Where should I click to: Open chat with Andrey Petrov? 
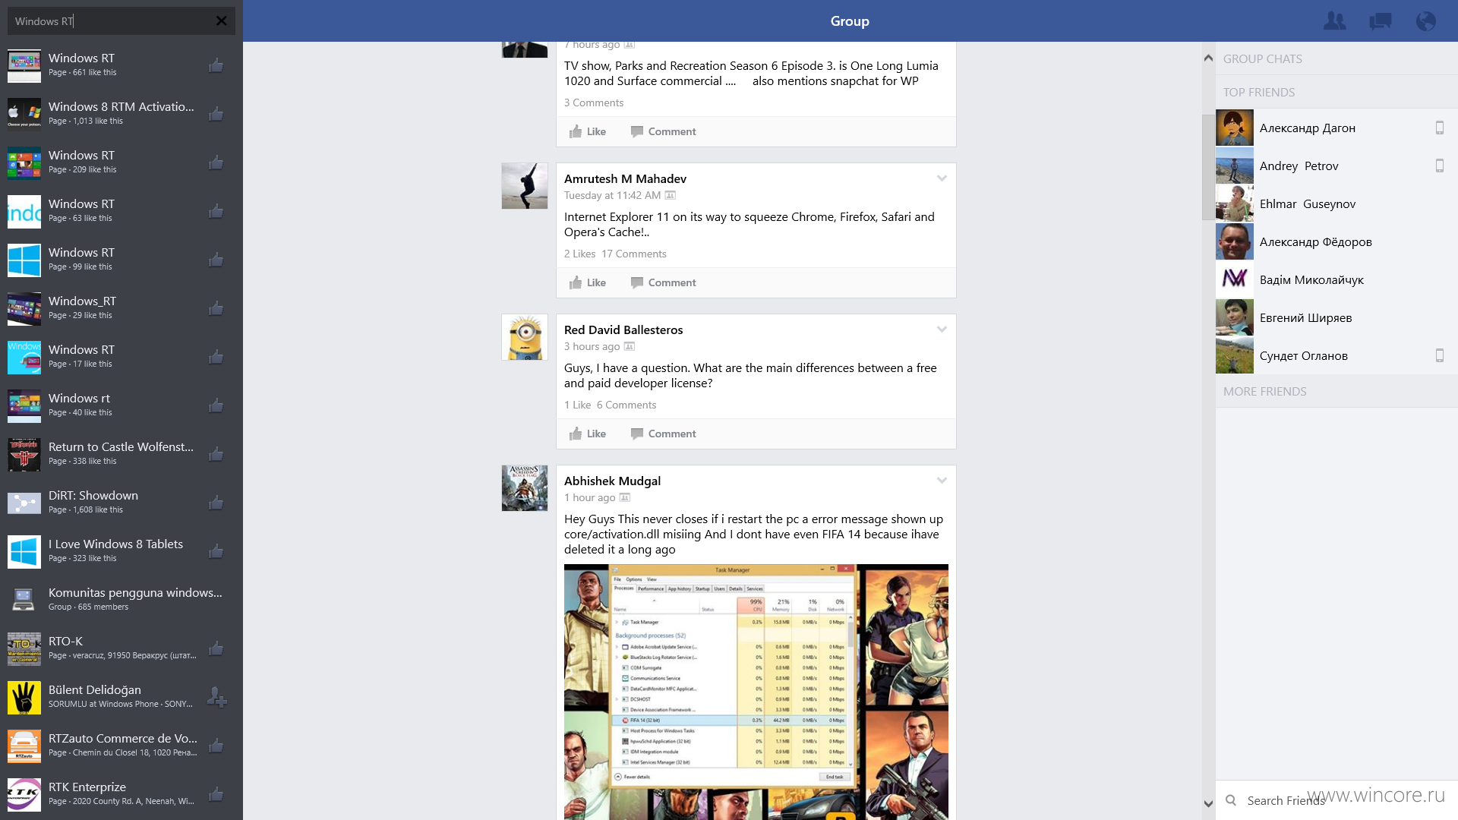(x=1336, y=166)
